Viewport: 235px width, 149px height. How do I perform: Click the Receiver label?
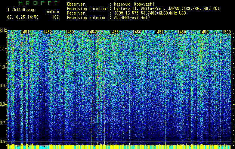[x=76, y=13]
